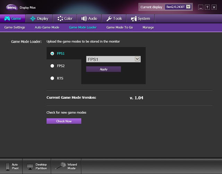Viewport: 222px width, 174px height.
Task: Switch to the Audio tab label
Action: click(x=93, y=18)
